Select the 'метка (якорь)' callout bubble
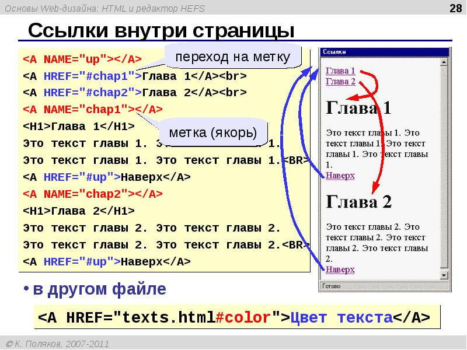 208,132
